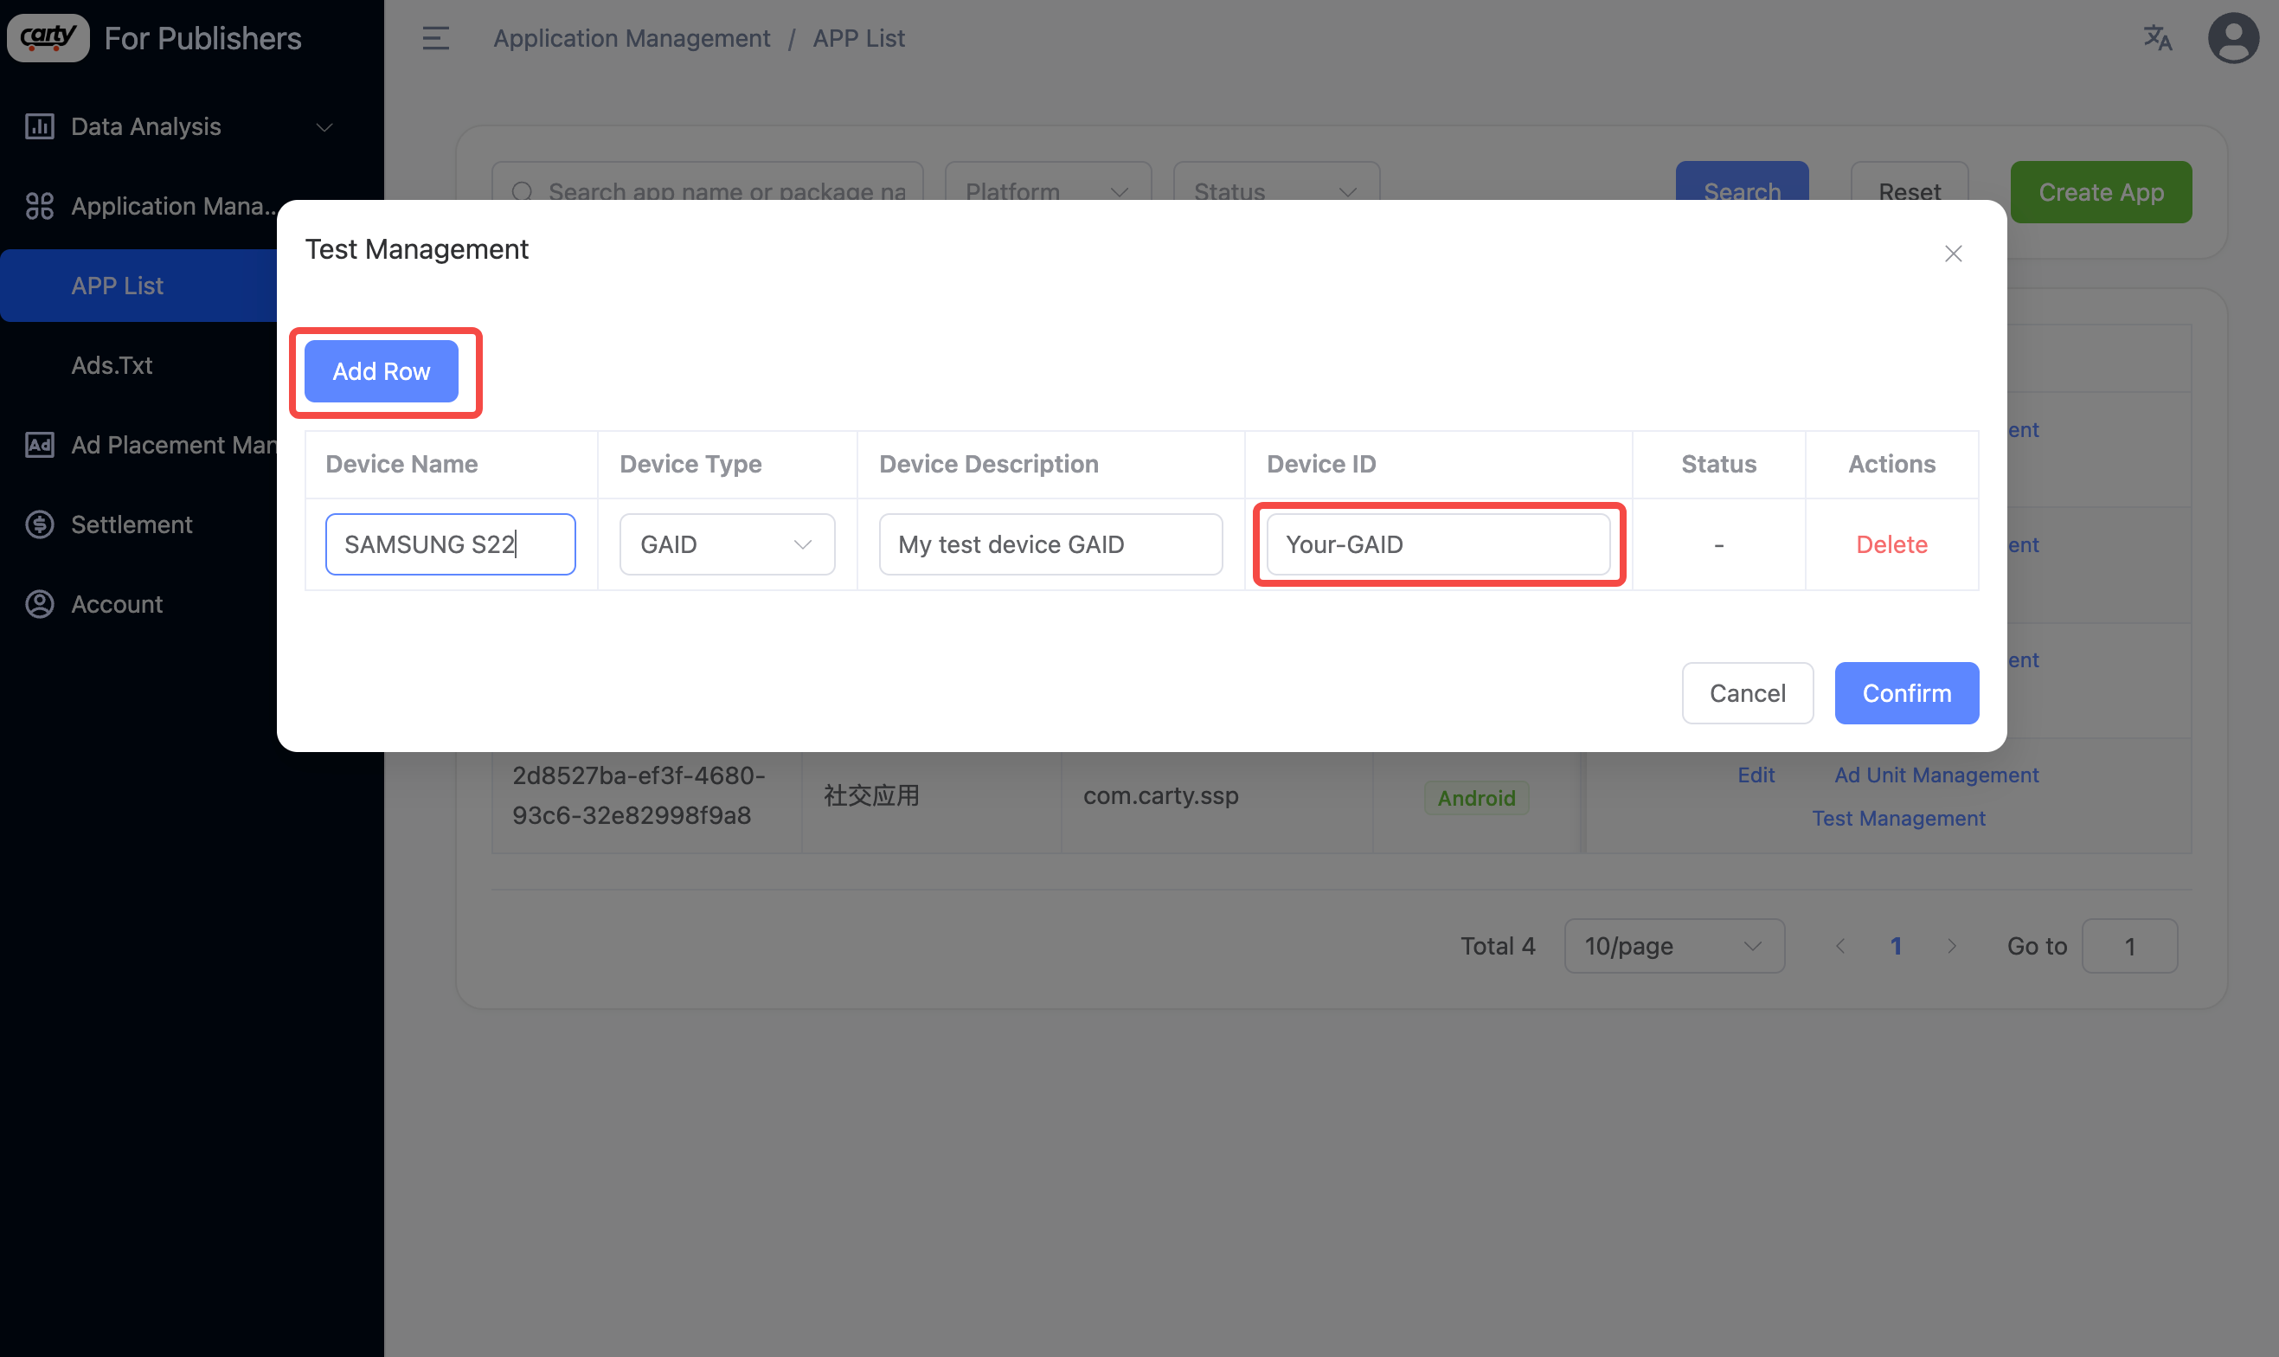Screen dimensions: 2279x1357
Task: Select APP List in the sidebar
Action: [x=117, y=286]
